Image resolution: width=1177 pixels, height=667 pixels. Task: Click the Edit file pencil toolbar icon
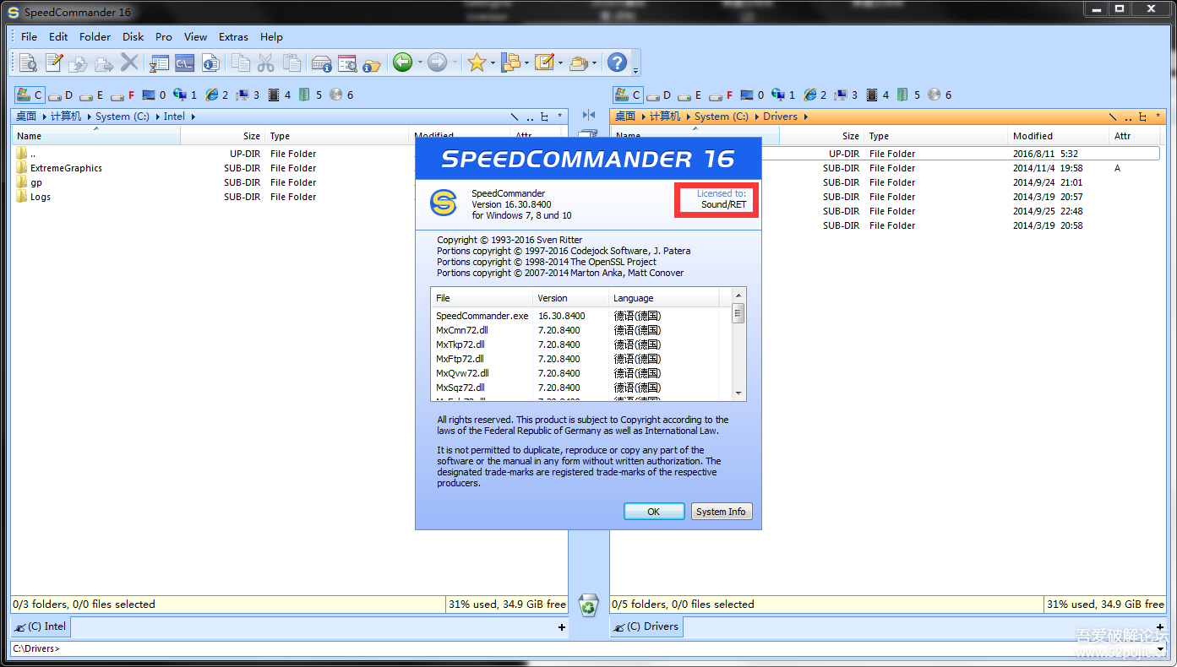coord(54,62)
